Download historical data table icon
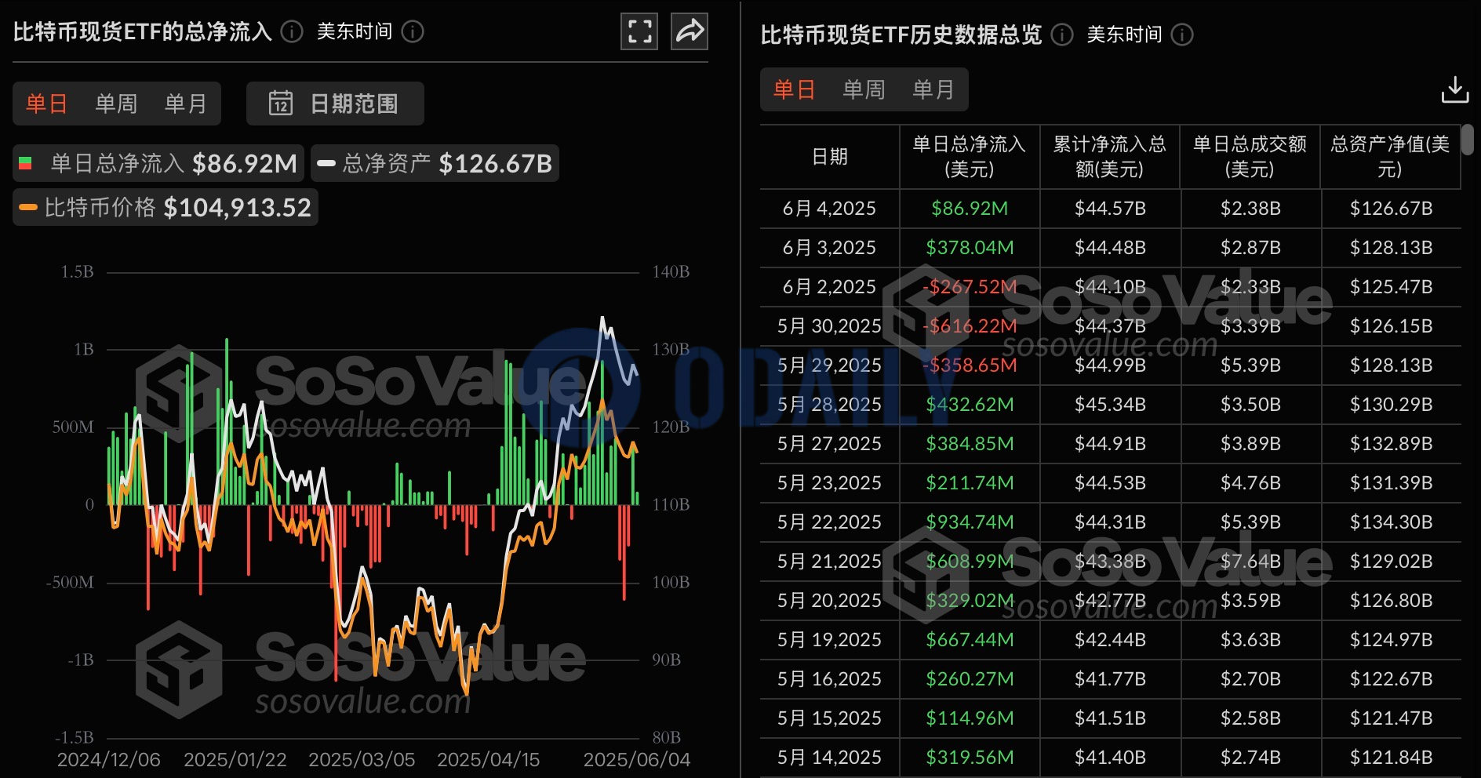1481x778 pixels. (1455, 89)
